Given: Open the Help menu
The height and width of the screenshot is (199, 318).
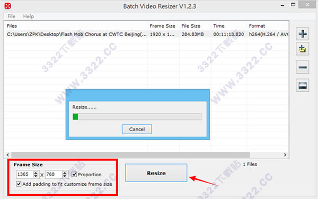Looking at the screenshot, I should click(x=29, y=16).
